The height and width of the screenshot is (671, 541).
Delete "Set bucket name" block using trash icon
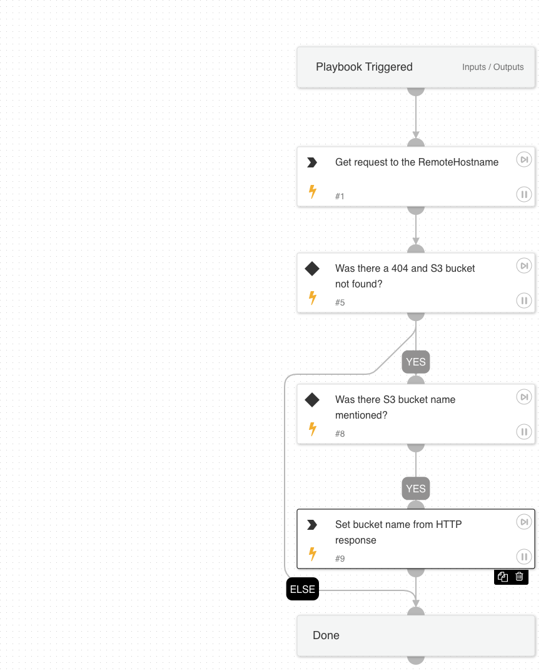[519, 577]
